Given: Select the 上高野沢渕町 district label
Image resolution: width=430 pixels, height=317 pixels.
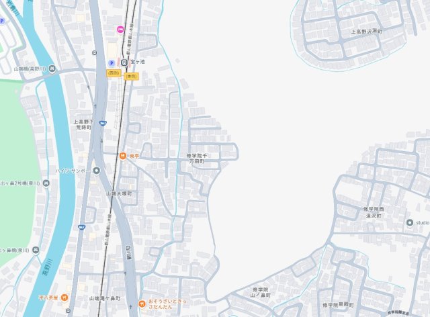Looking at the screenshot, I should [x=367, y=32].
